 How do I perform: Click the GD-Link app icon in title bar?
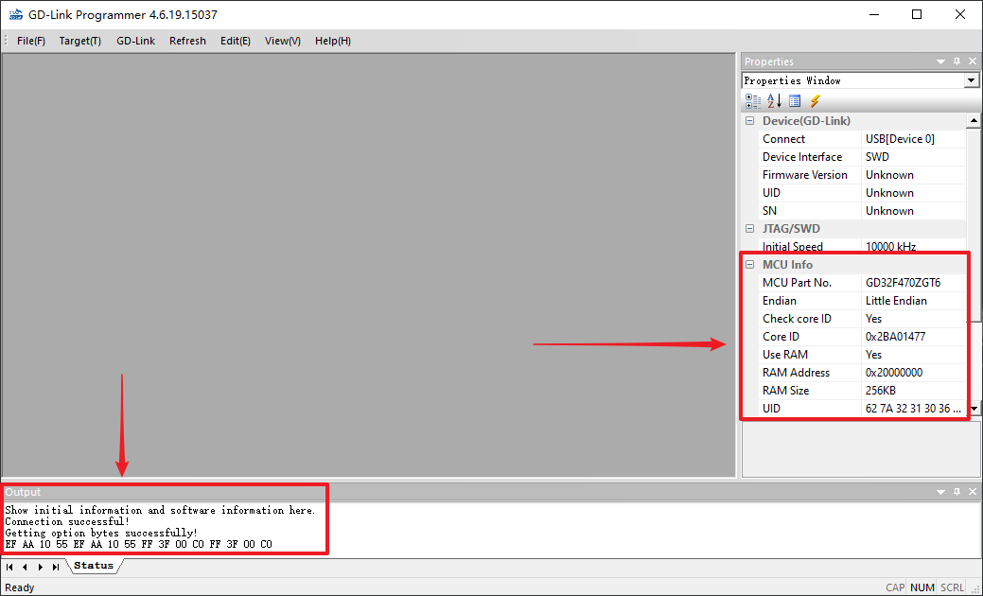(16, 14)
